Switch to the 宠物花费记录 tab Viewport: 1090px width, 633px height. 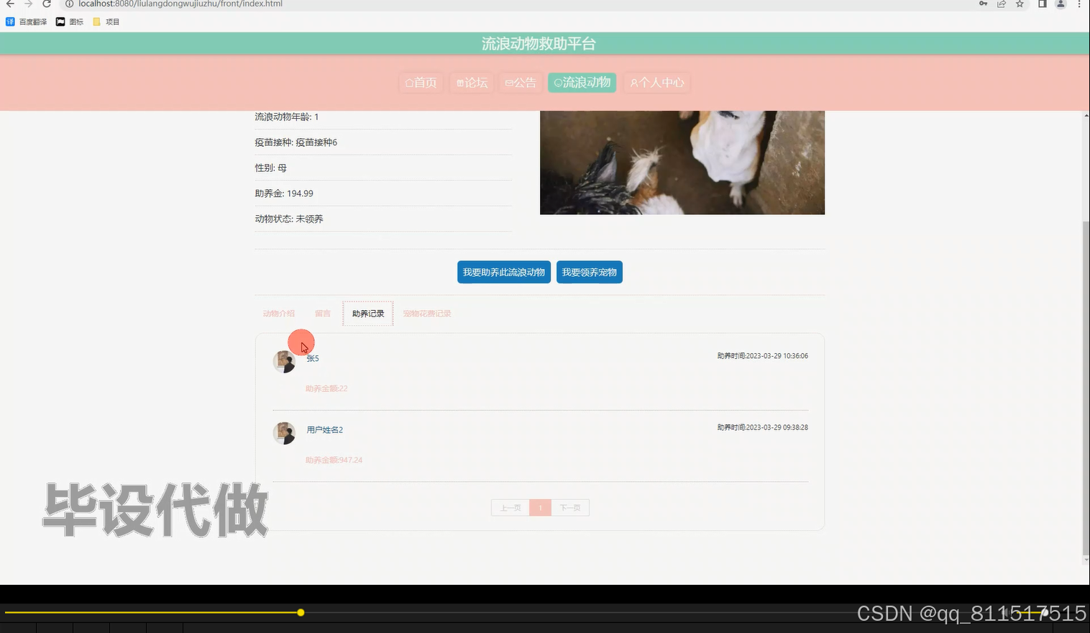(426, 313)
